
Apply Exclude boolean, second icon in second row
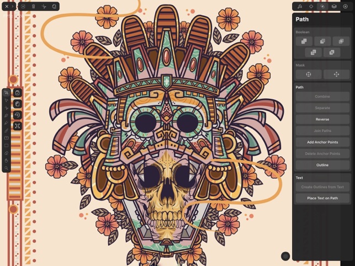[332, 52]
